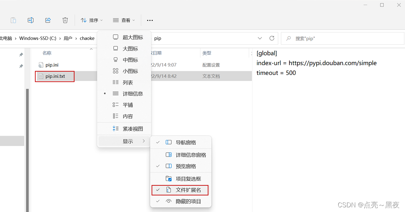Close the Explorer window
The image size is (405, 212).
[x=399, y=5]
